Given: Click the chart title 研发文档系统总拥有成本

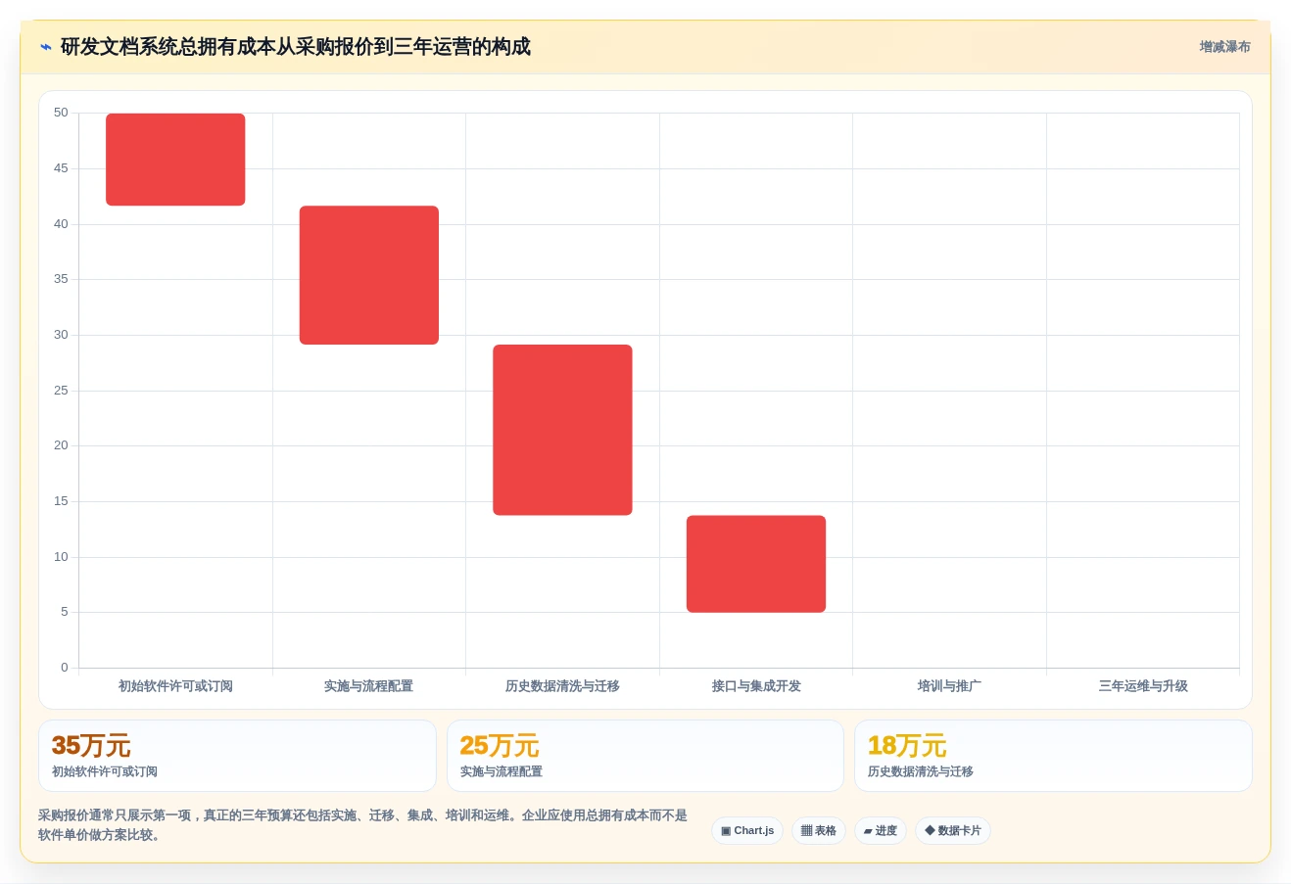Looking at the screenshot, I should point(296,47).
